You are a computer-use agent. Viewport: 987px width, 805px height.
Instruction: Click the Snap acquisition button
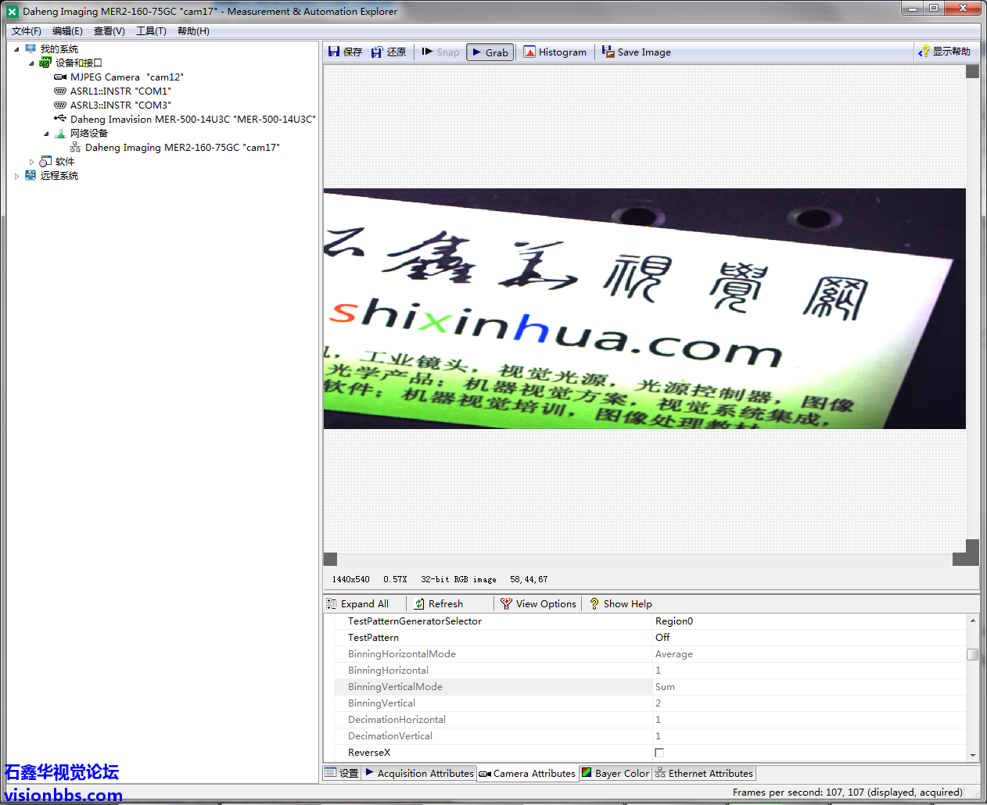click(x=440, y=52)
